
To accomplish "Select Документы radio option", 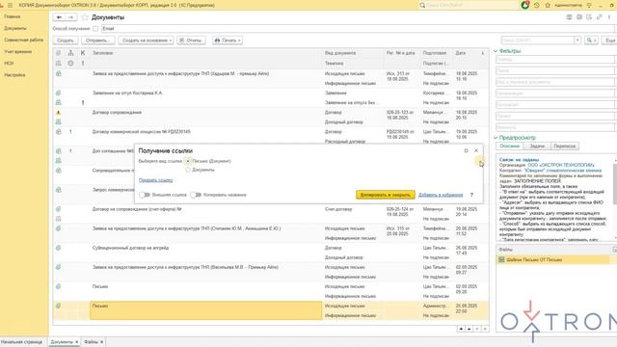I will click(x=188, y=170).
